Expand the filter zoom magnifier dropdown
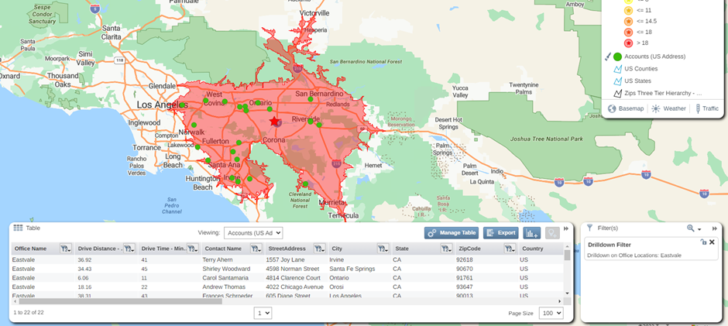Screen dimensions: 728x326 (693, 228)
